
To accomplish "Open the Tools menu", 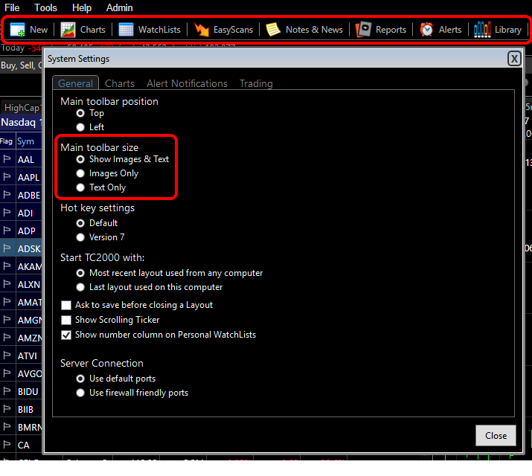I will click(x=46, y=7).
